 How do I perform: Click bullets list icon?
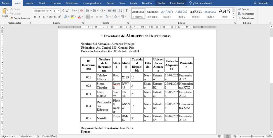point(87,11)
